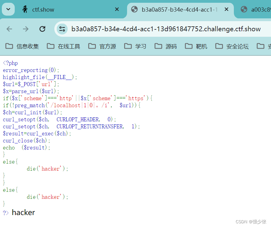Click the highlight_file(__FILE__) line
Viewport: 271px width, 227px height.
tap(40, 77)
